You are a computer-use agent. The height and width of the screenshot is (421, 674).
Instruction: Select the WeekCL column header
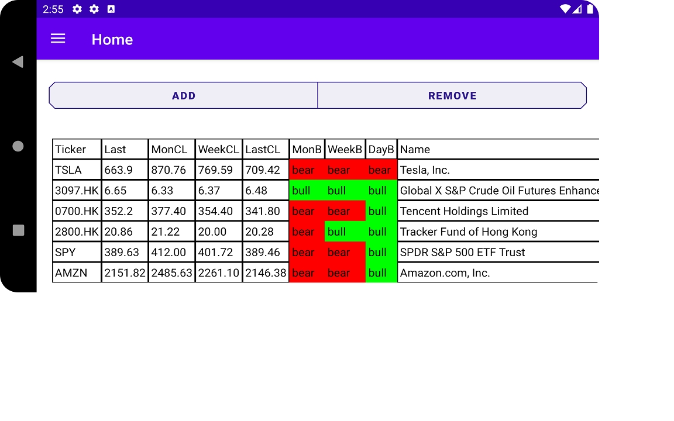[219, 150]
